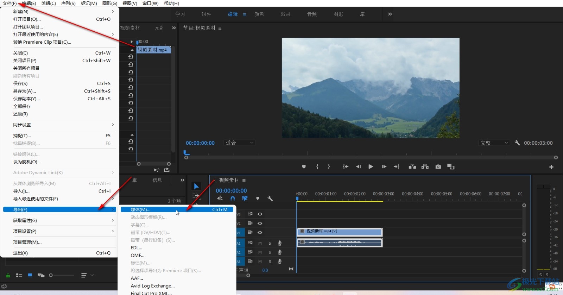Enable voice-over record on A1
The width and height of the screenshot is (563, 295).
pos(280,243)
